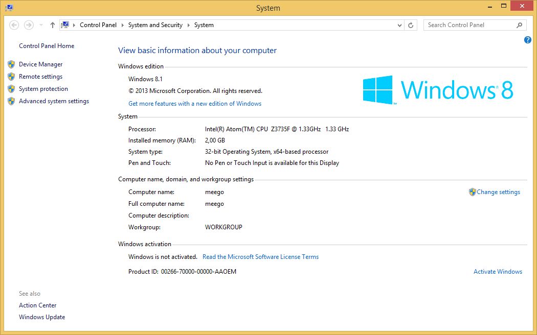The image size is (537, 335).
Task: Click shield icon beside System protection
Action: coord(11,89)
